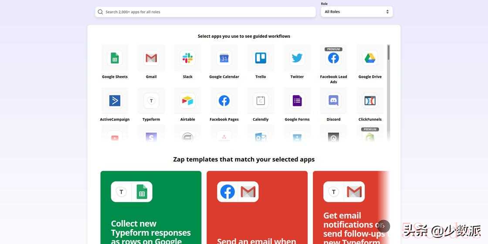The width and height of the screenshot is (488, 244).
Task: Toggle the Typeform app selection
Action: pos(151,101)
